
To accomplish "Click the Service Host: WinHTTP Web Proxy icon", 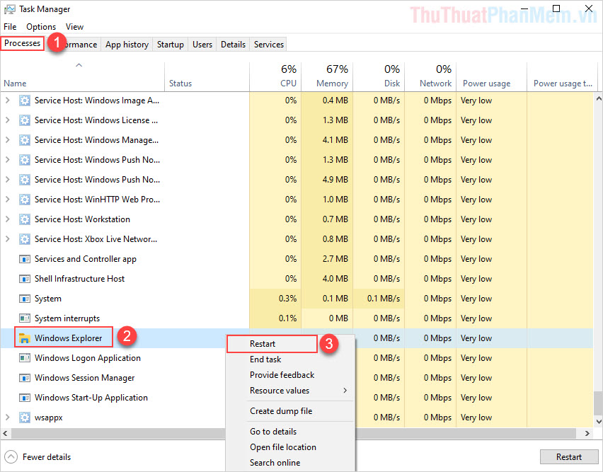I will 25,200.
